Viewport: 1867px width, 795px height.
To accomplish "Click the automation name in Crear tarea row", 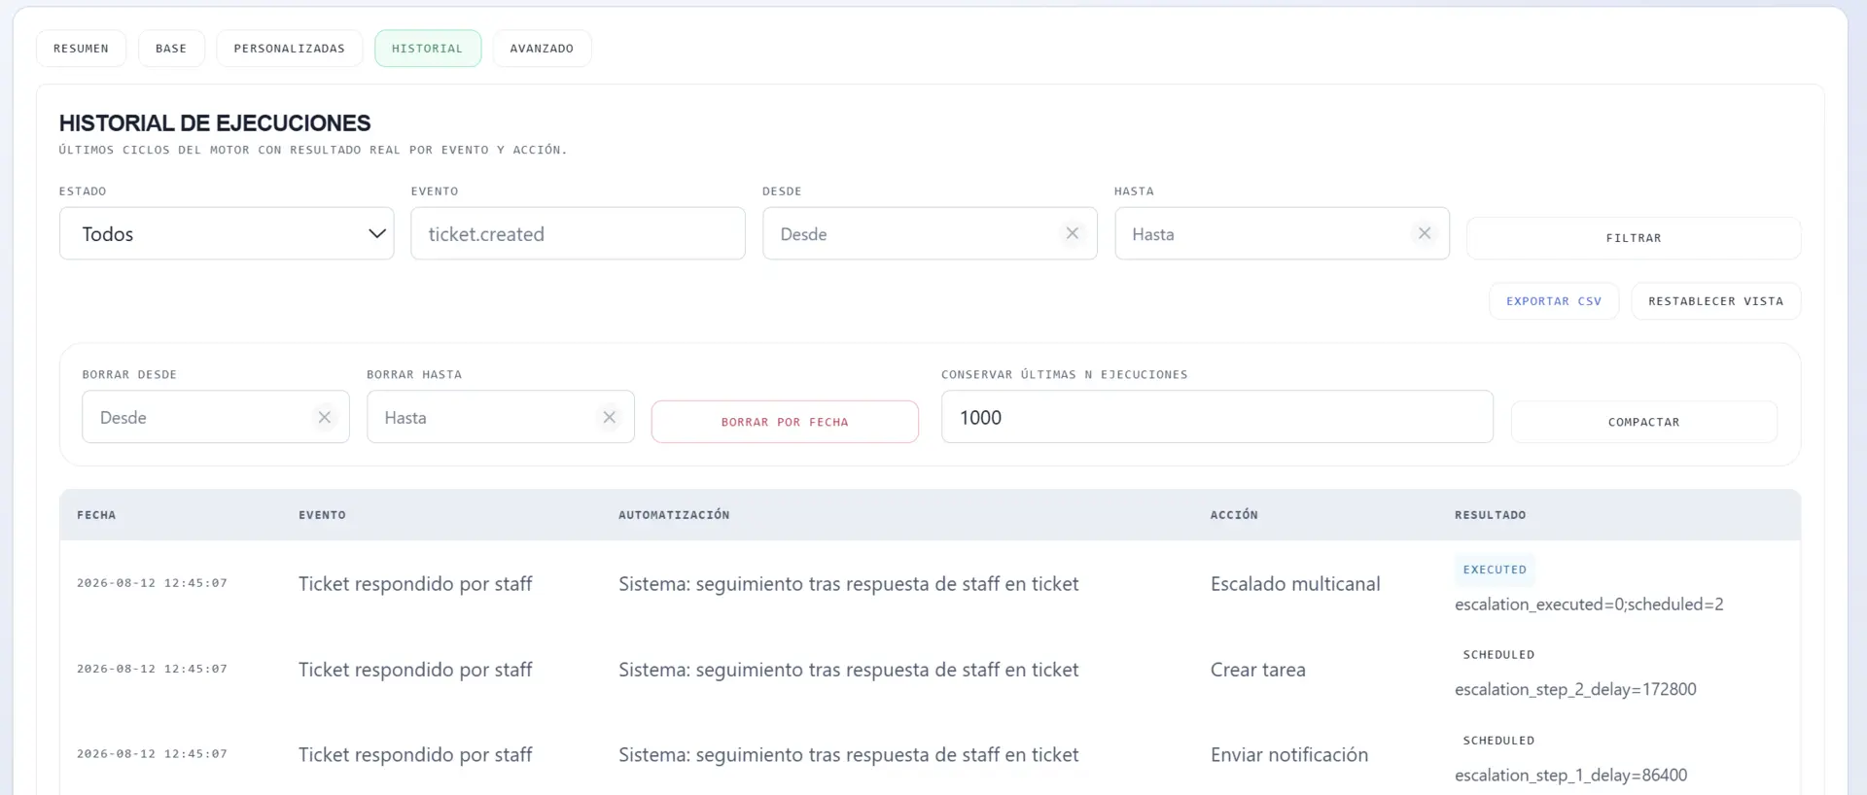I will tap(848, 670).
